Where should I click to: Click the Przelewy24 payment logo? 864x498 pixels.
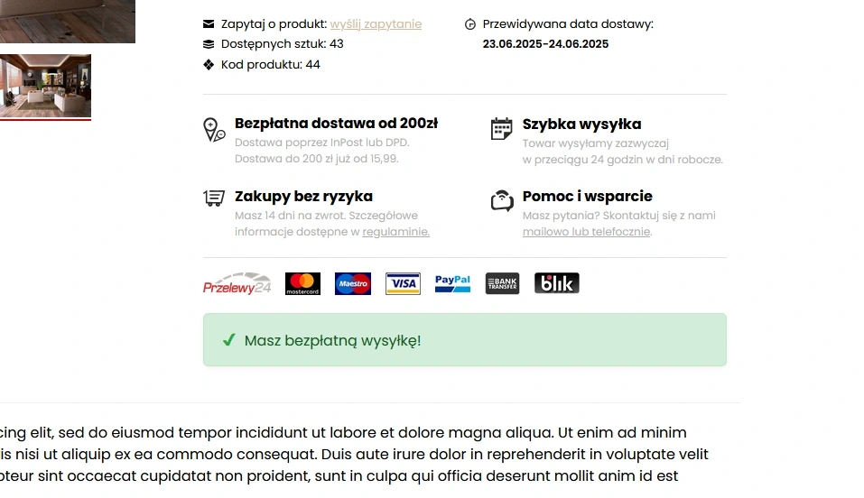pos(237,284)
